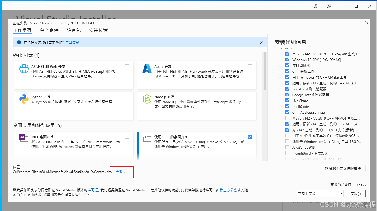Viewport: 377px width, 211px height.
Task: Click the ASP.NET globe icon
Action: (x=24, y=68)
